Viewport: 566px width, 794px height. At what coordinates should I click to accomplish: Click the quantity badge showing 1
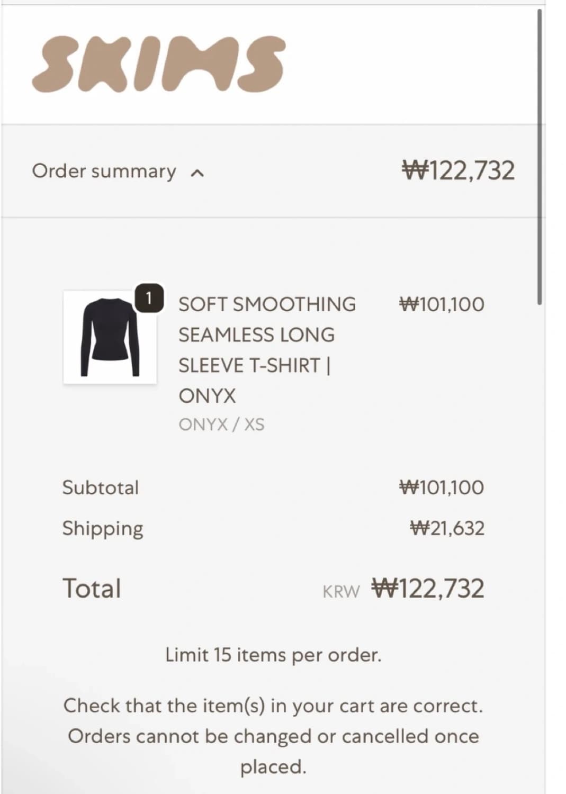click(x=149, y=299)
